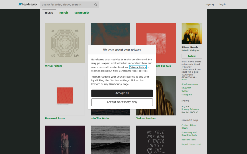Viewport: 247px width, 154px height.
Task: Click Contact Ritual Howls
Action: [x=189, y=126]
